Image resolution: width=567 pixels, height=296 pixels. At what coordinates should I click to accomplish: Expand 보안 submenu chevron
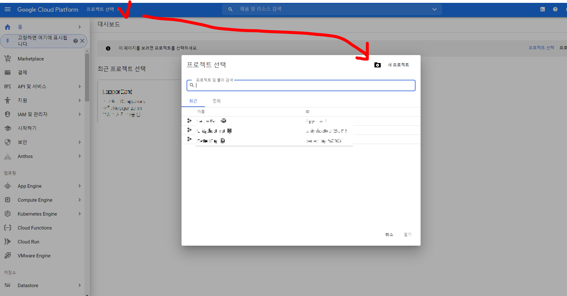[80, 142]
